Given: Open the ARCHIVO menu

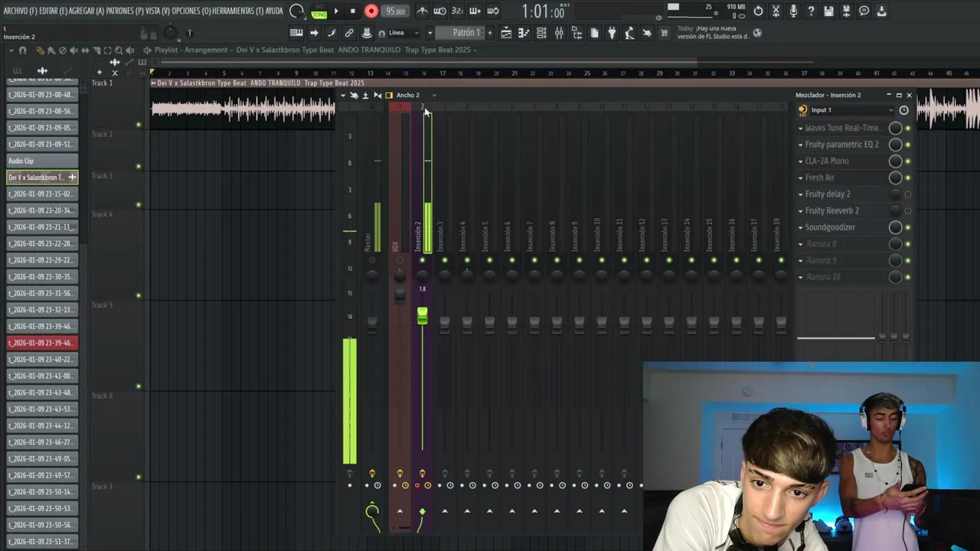Looking at the screenshot, I should pyautogui.click(x=20, y=11).
